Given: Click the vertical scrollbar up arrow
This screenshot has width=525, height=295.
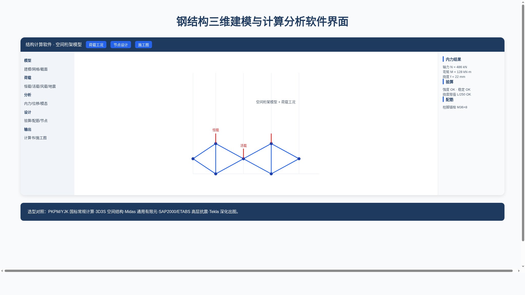Looking at the screenshot, I should (x=523, y=2).
